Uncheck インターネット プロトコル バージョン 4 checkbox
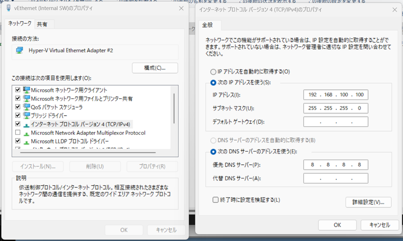This screenshot has height=241, width=403. tap(18, 124)
